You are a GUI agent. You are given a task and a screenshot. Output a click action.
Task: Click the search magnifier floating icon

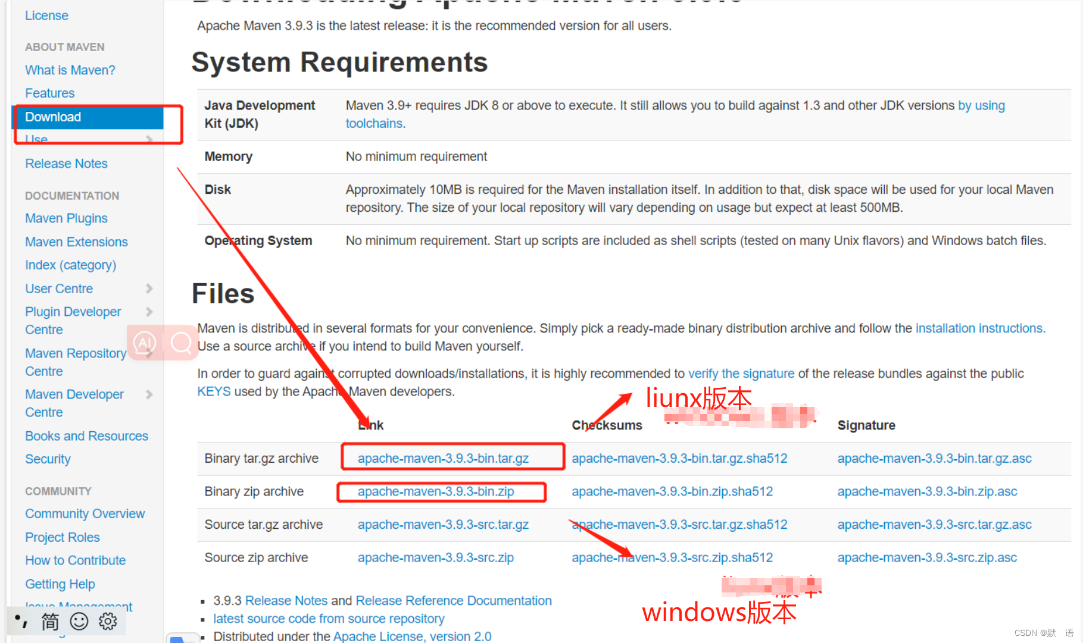tap(182, 343)
